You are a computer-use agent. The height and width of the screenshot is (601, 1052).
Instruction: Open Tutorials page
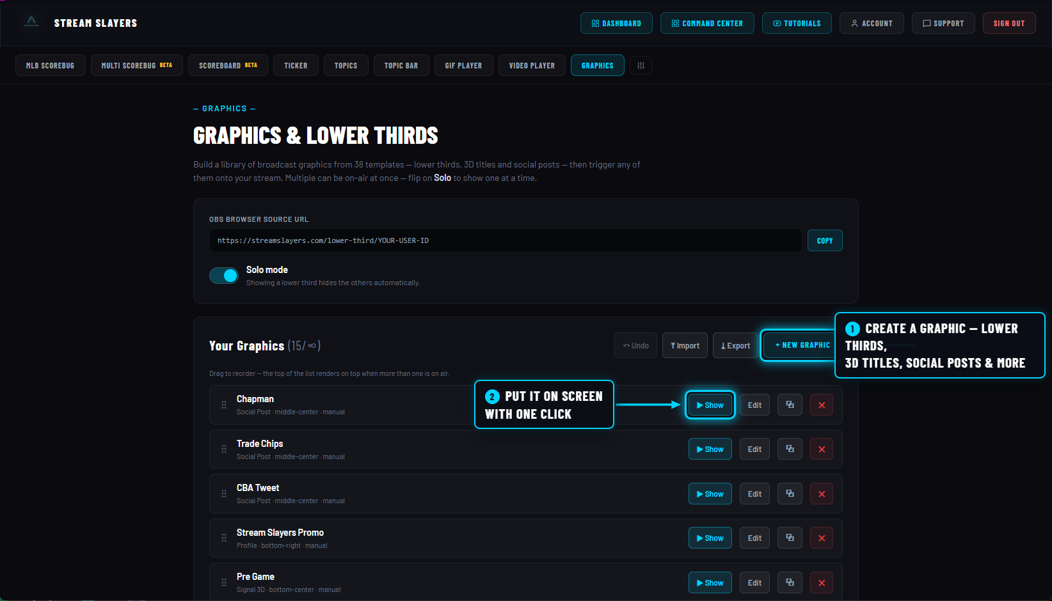797,23
